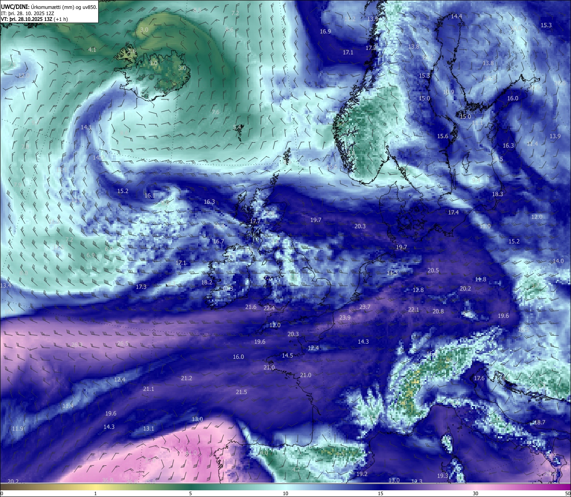This screenshot has width=571, height=497.
Task: Click the 17.4 value label
Action: tap(453, 213)
